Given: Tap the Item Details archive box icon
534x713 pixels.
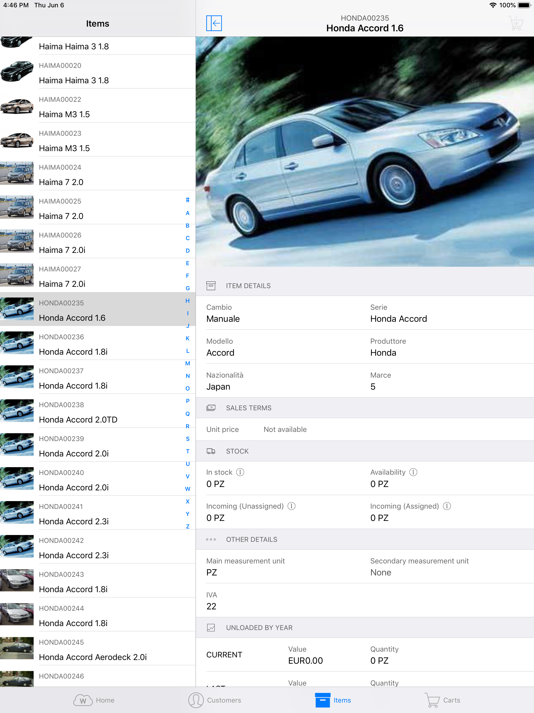Looking at the screenshot, I should click(x=211, y=286).
